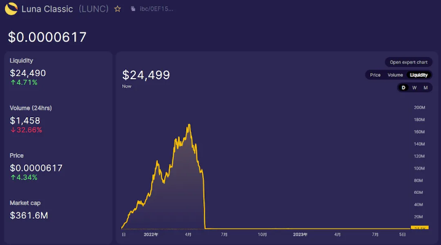Screen dimensions: 441x245
Task: Click the Luna Classic moon logo icon
Action: [11, 9]
